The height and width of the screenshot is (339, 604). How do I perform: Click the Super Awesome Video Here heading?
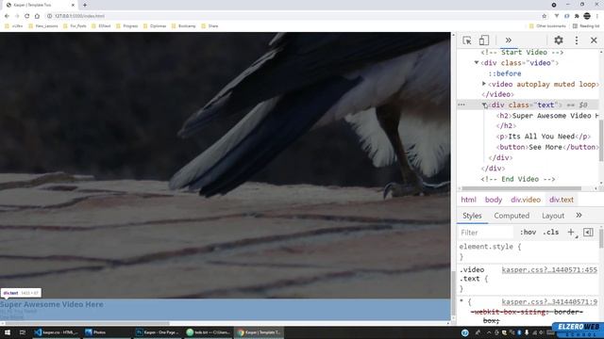[52, 304]
